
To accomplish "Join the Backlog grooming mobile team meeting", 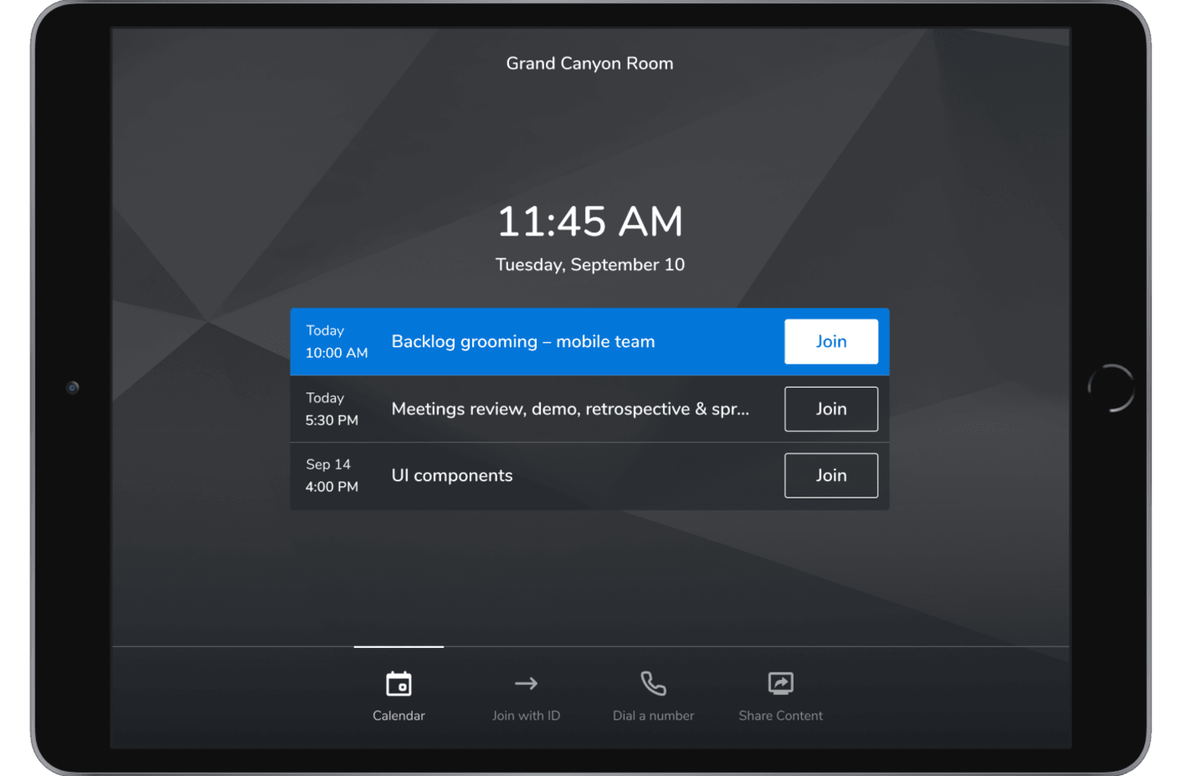I will (831, 342).
